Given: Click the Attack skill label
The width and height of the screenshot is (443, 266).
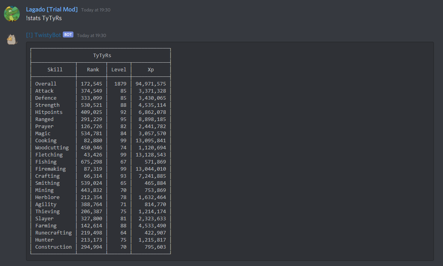Looking at the screenshot, I should click(x=44, y=91).
